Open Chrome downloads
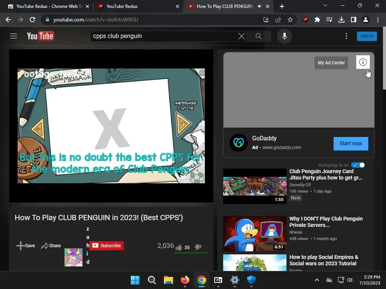 click(342, 20)
